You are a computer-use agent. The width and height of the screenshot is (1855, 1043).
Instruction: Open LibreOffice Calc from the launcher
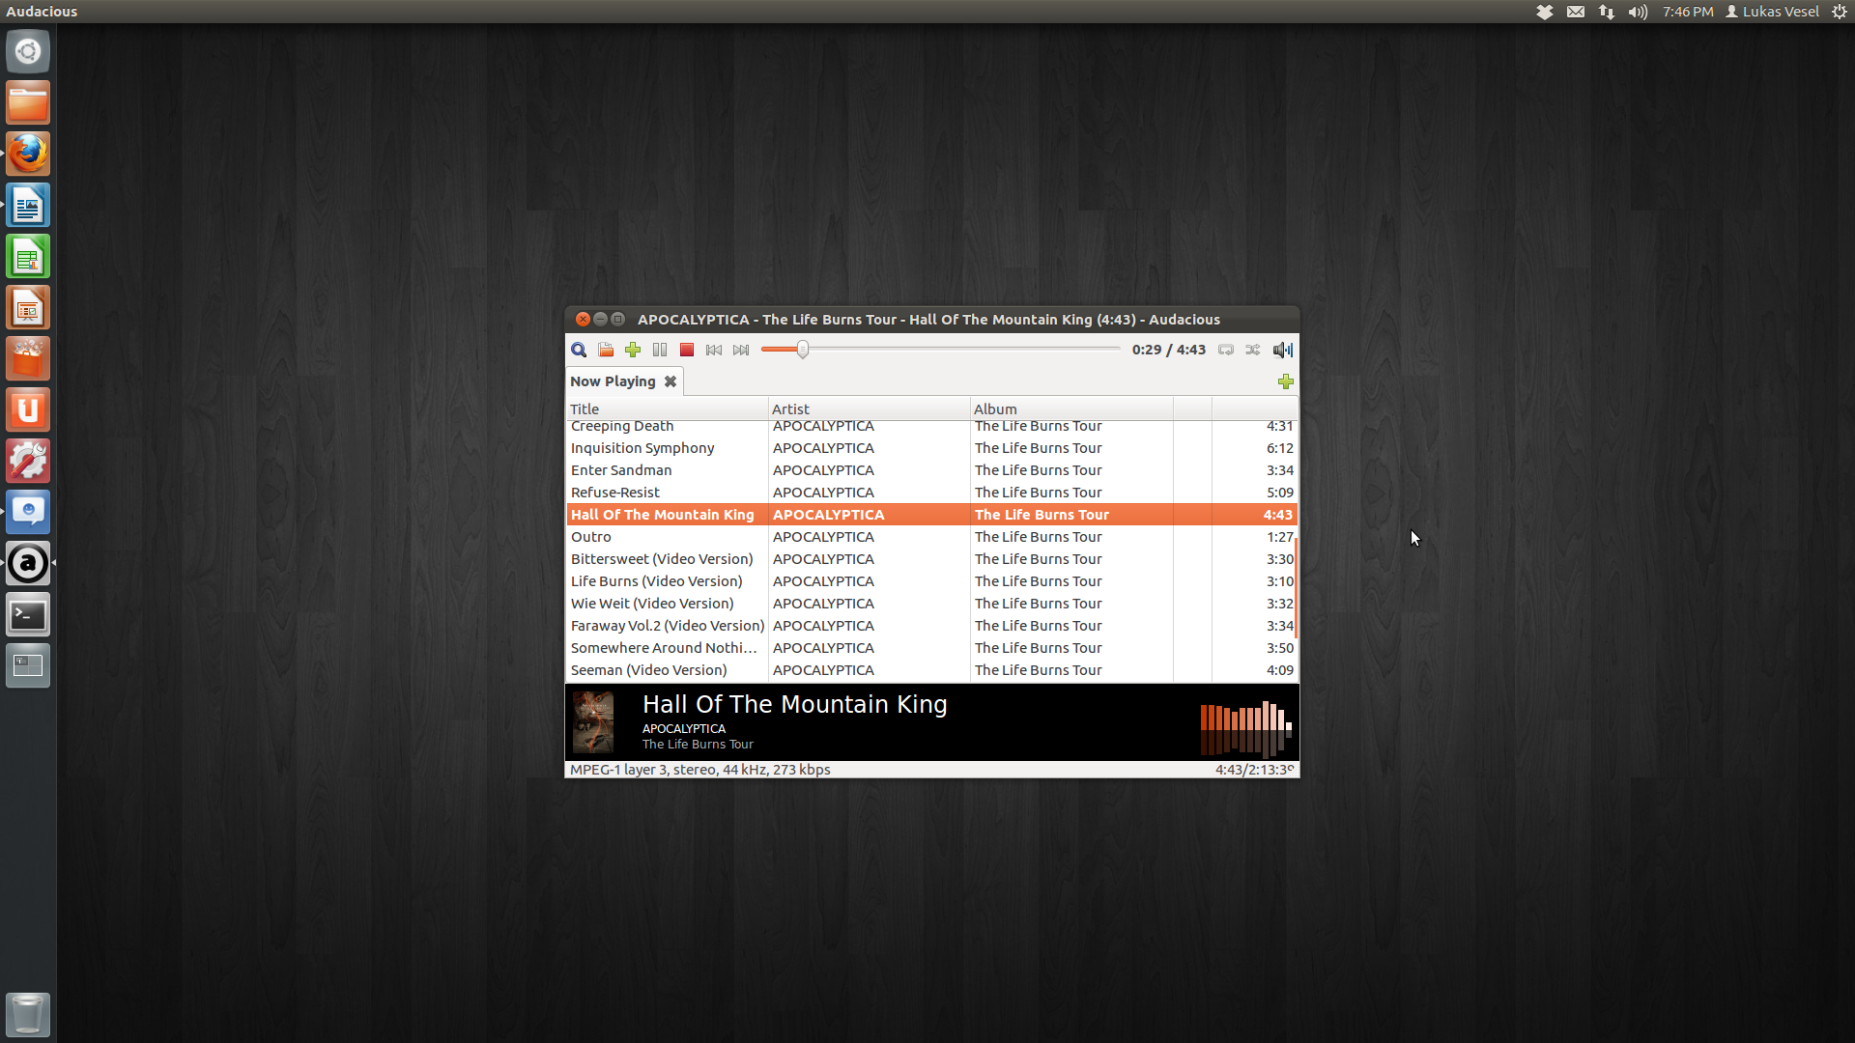click(28, 256)
